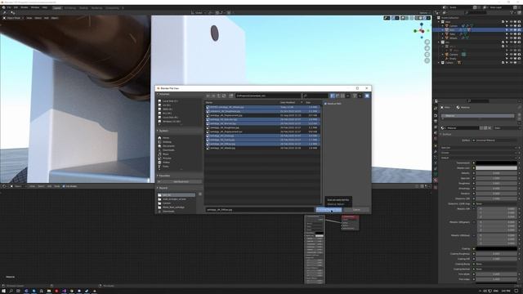Click the viewport navigation gizmo
523x294 pixels.
point(422,31)
